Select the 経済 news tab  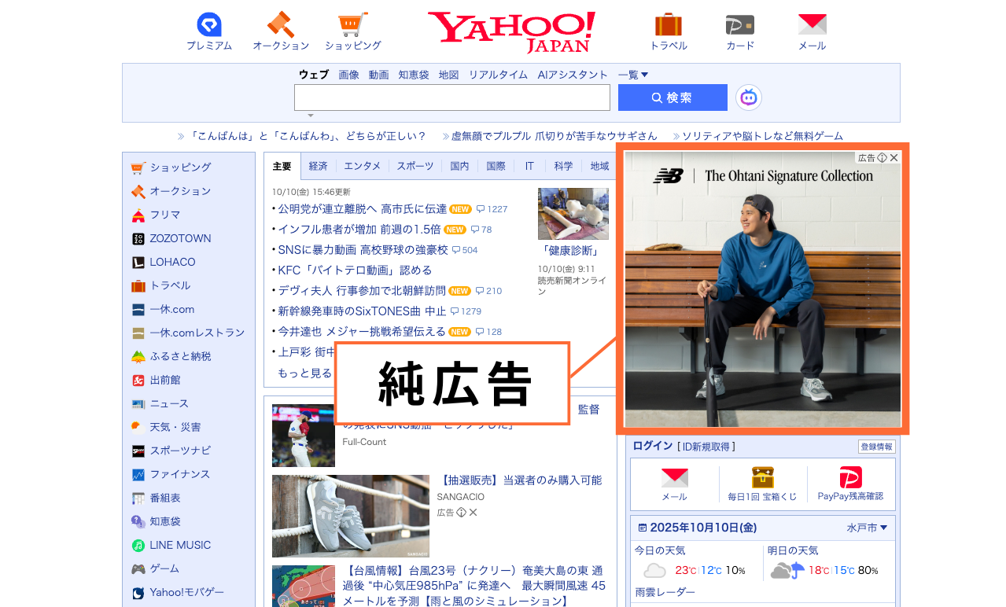pyautogui.click(x=318, y=166)
